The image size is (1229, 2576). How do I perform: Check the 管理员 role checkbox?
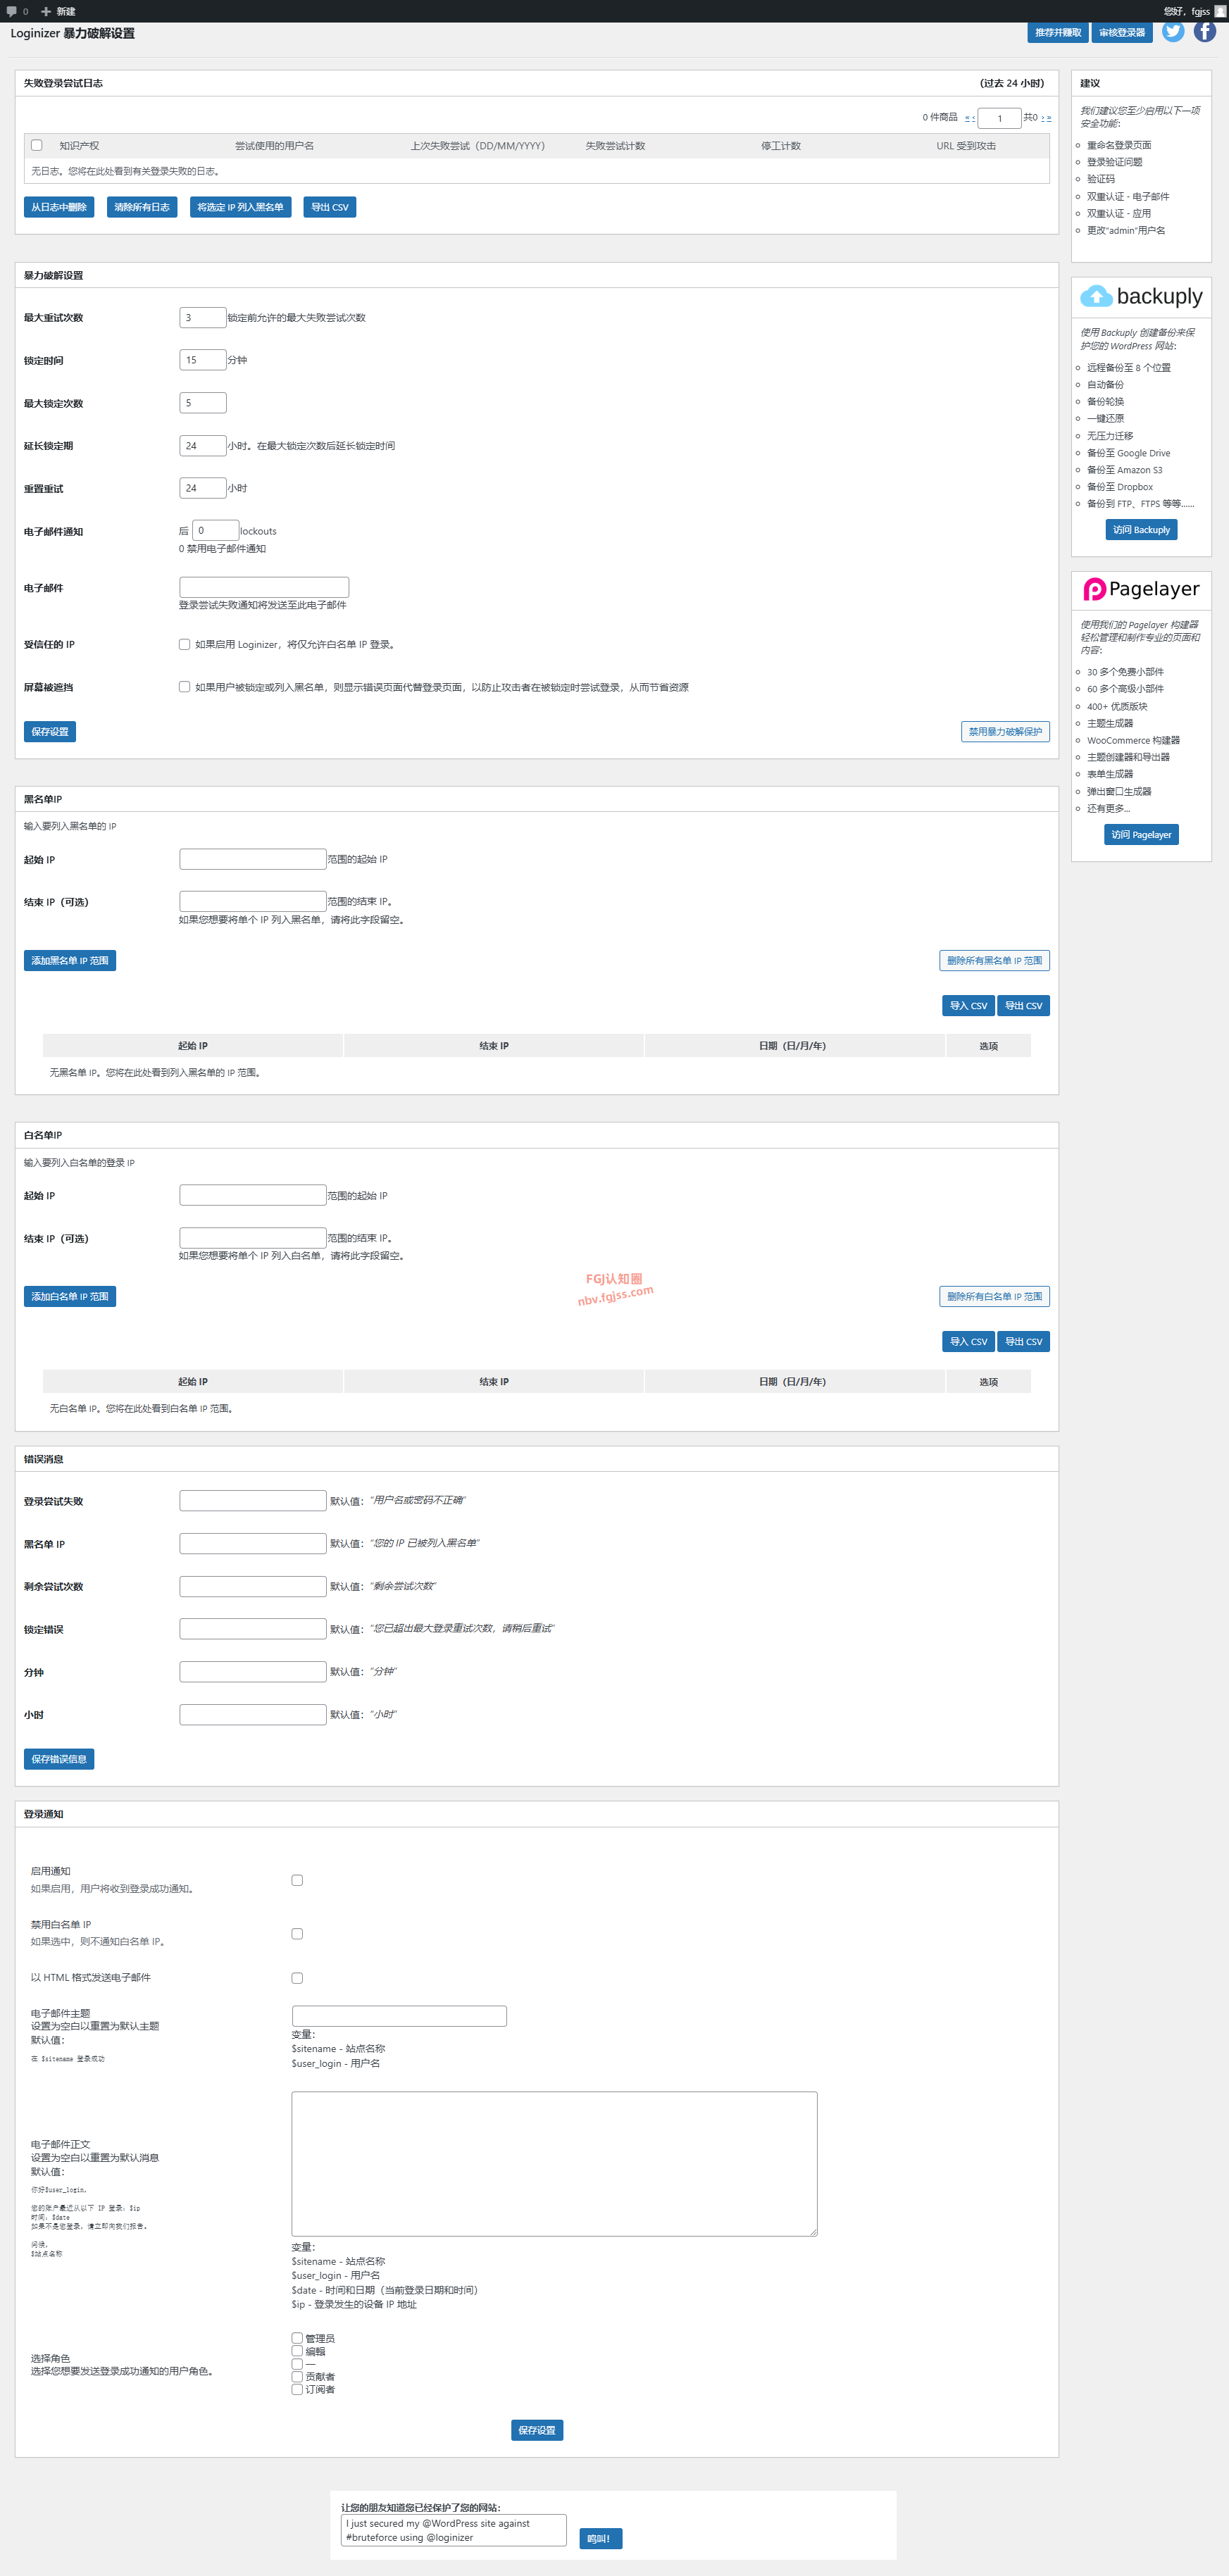pos(297,2338)
